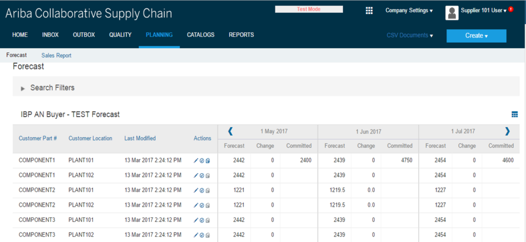Click the red notification alert badge
526x242 pixels.
pos(511,9)
